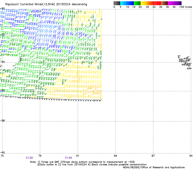Click the longitude label '87'
This screenshot has width=193, height=169.
153,156
